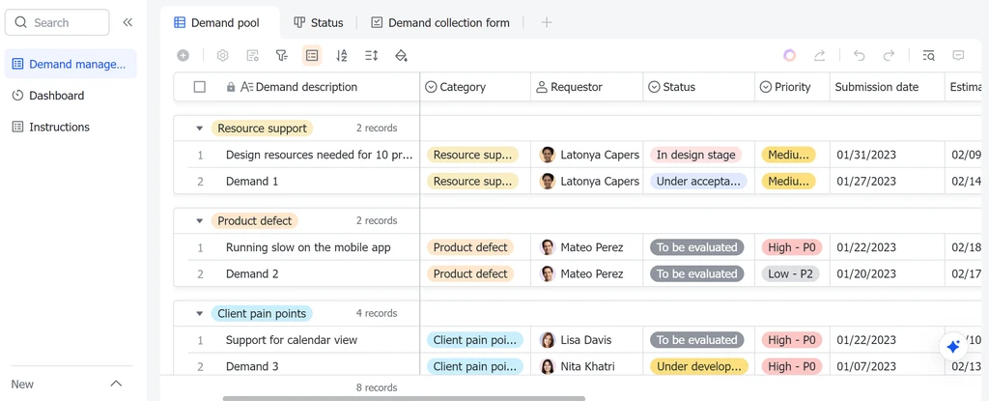Click the Search input field
Screen dimensions: 989x401
point(57,23)
